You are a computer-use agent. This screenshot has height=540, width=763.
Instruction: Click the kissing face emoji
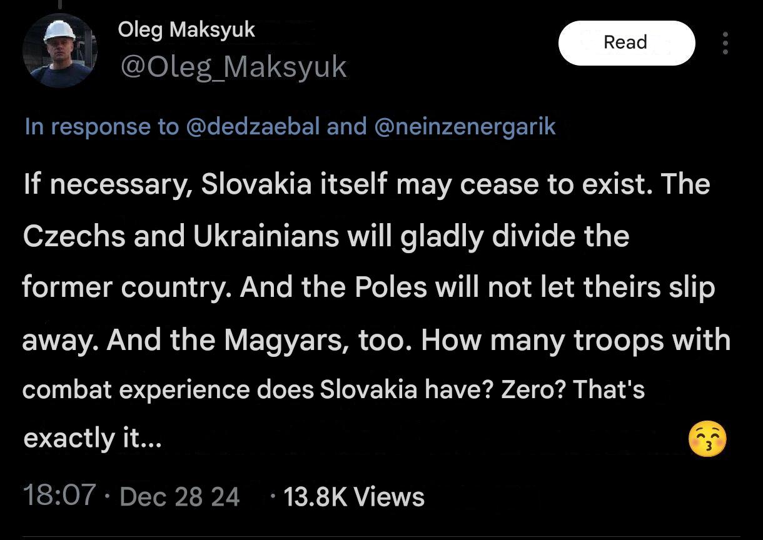coord(707,439)
